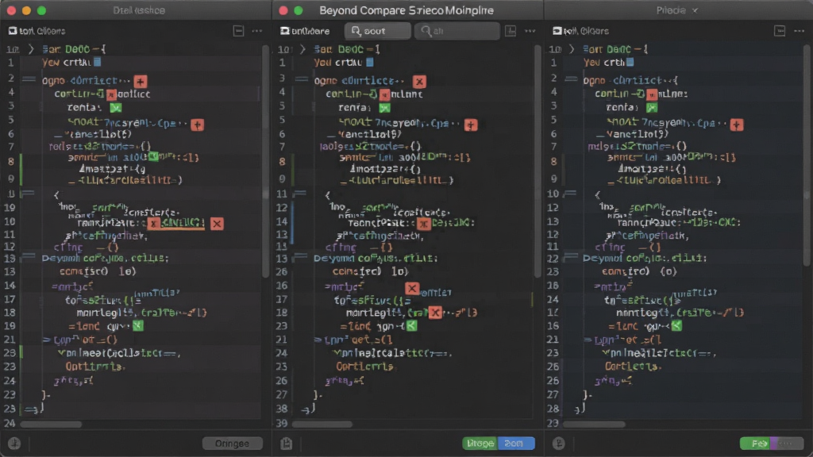Click the layout icon in middle pane header
Screen dimensions: 813x457
(511, 31)
